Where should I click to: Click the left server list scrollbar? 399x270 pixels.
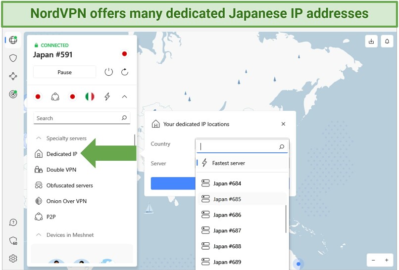tap(134, 140)
